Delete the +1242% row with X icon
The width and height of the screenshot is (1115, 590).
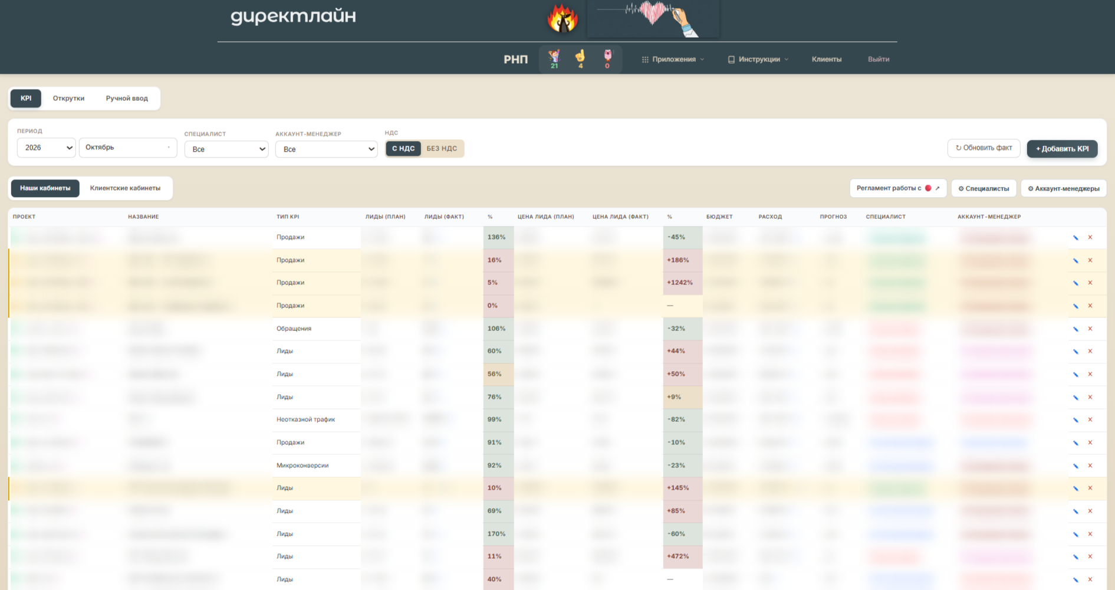(x=1090, y=283)
